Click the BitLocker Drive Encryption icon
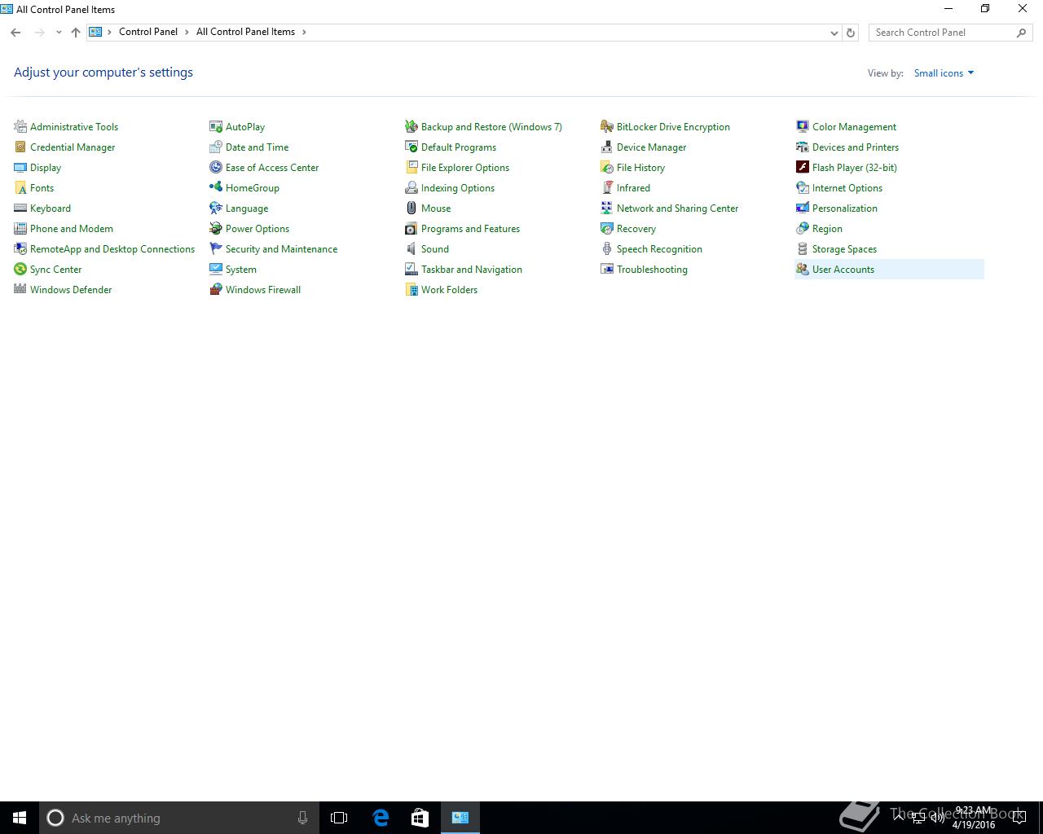Screen dimensions: 1043x834 (x=607, y=126)
